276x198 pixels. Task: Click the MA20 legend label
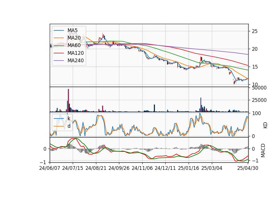pyautogui.click(x=74, y=38)
